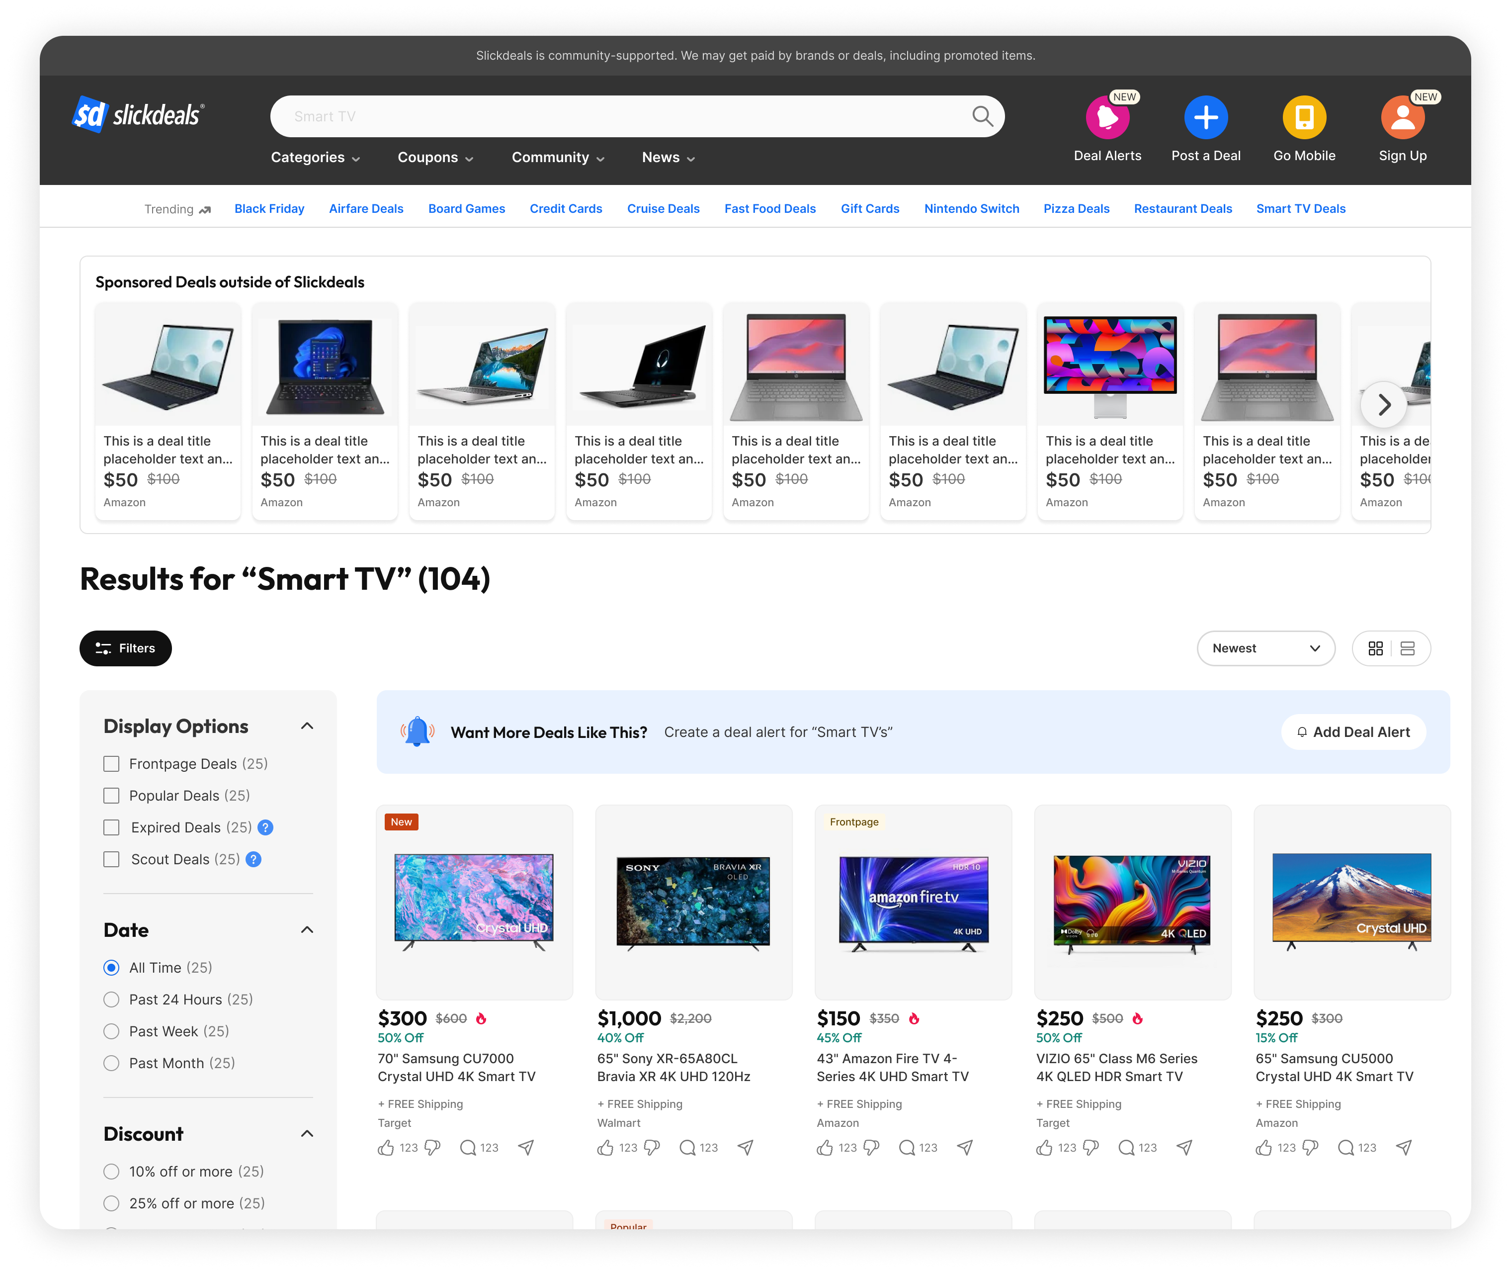
Task: Open Airfare Deals trending link
Action: 366,208
